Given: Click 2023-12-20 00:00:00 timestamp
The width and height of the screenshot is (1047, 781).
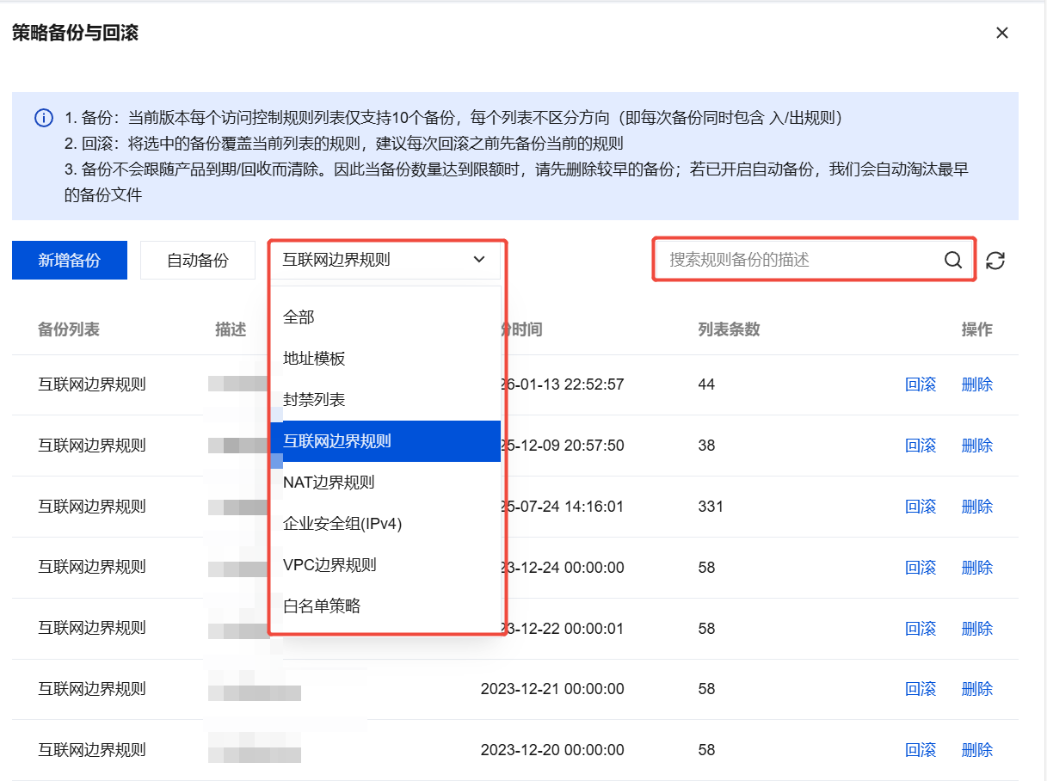Looking at the screenshot, I should click(x=552, y=750).
